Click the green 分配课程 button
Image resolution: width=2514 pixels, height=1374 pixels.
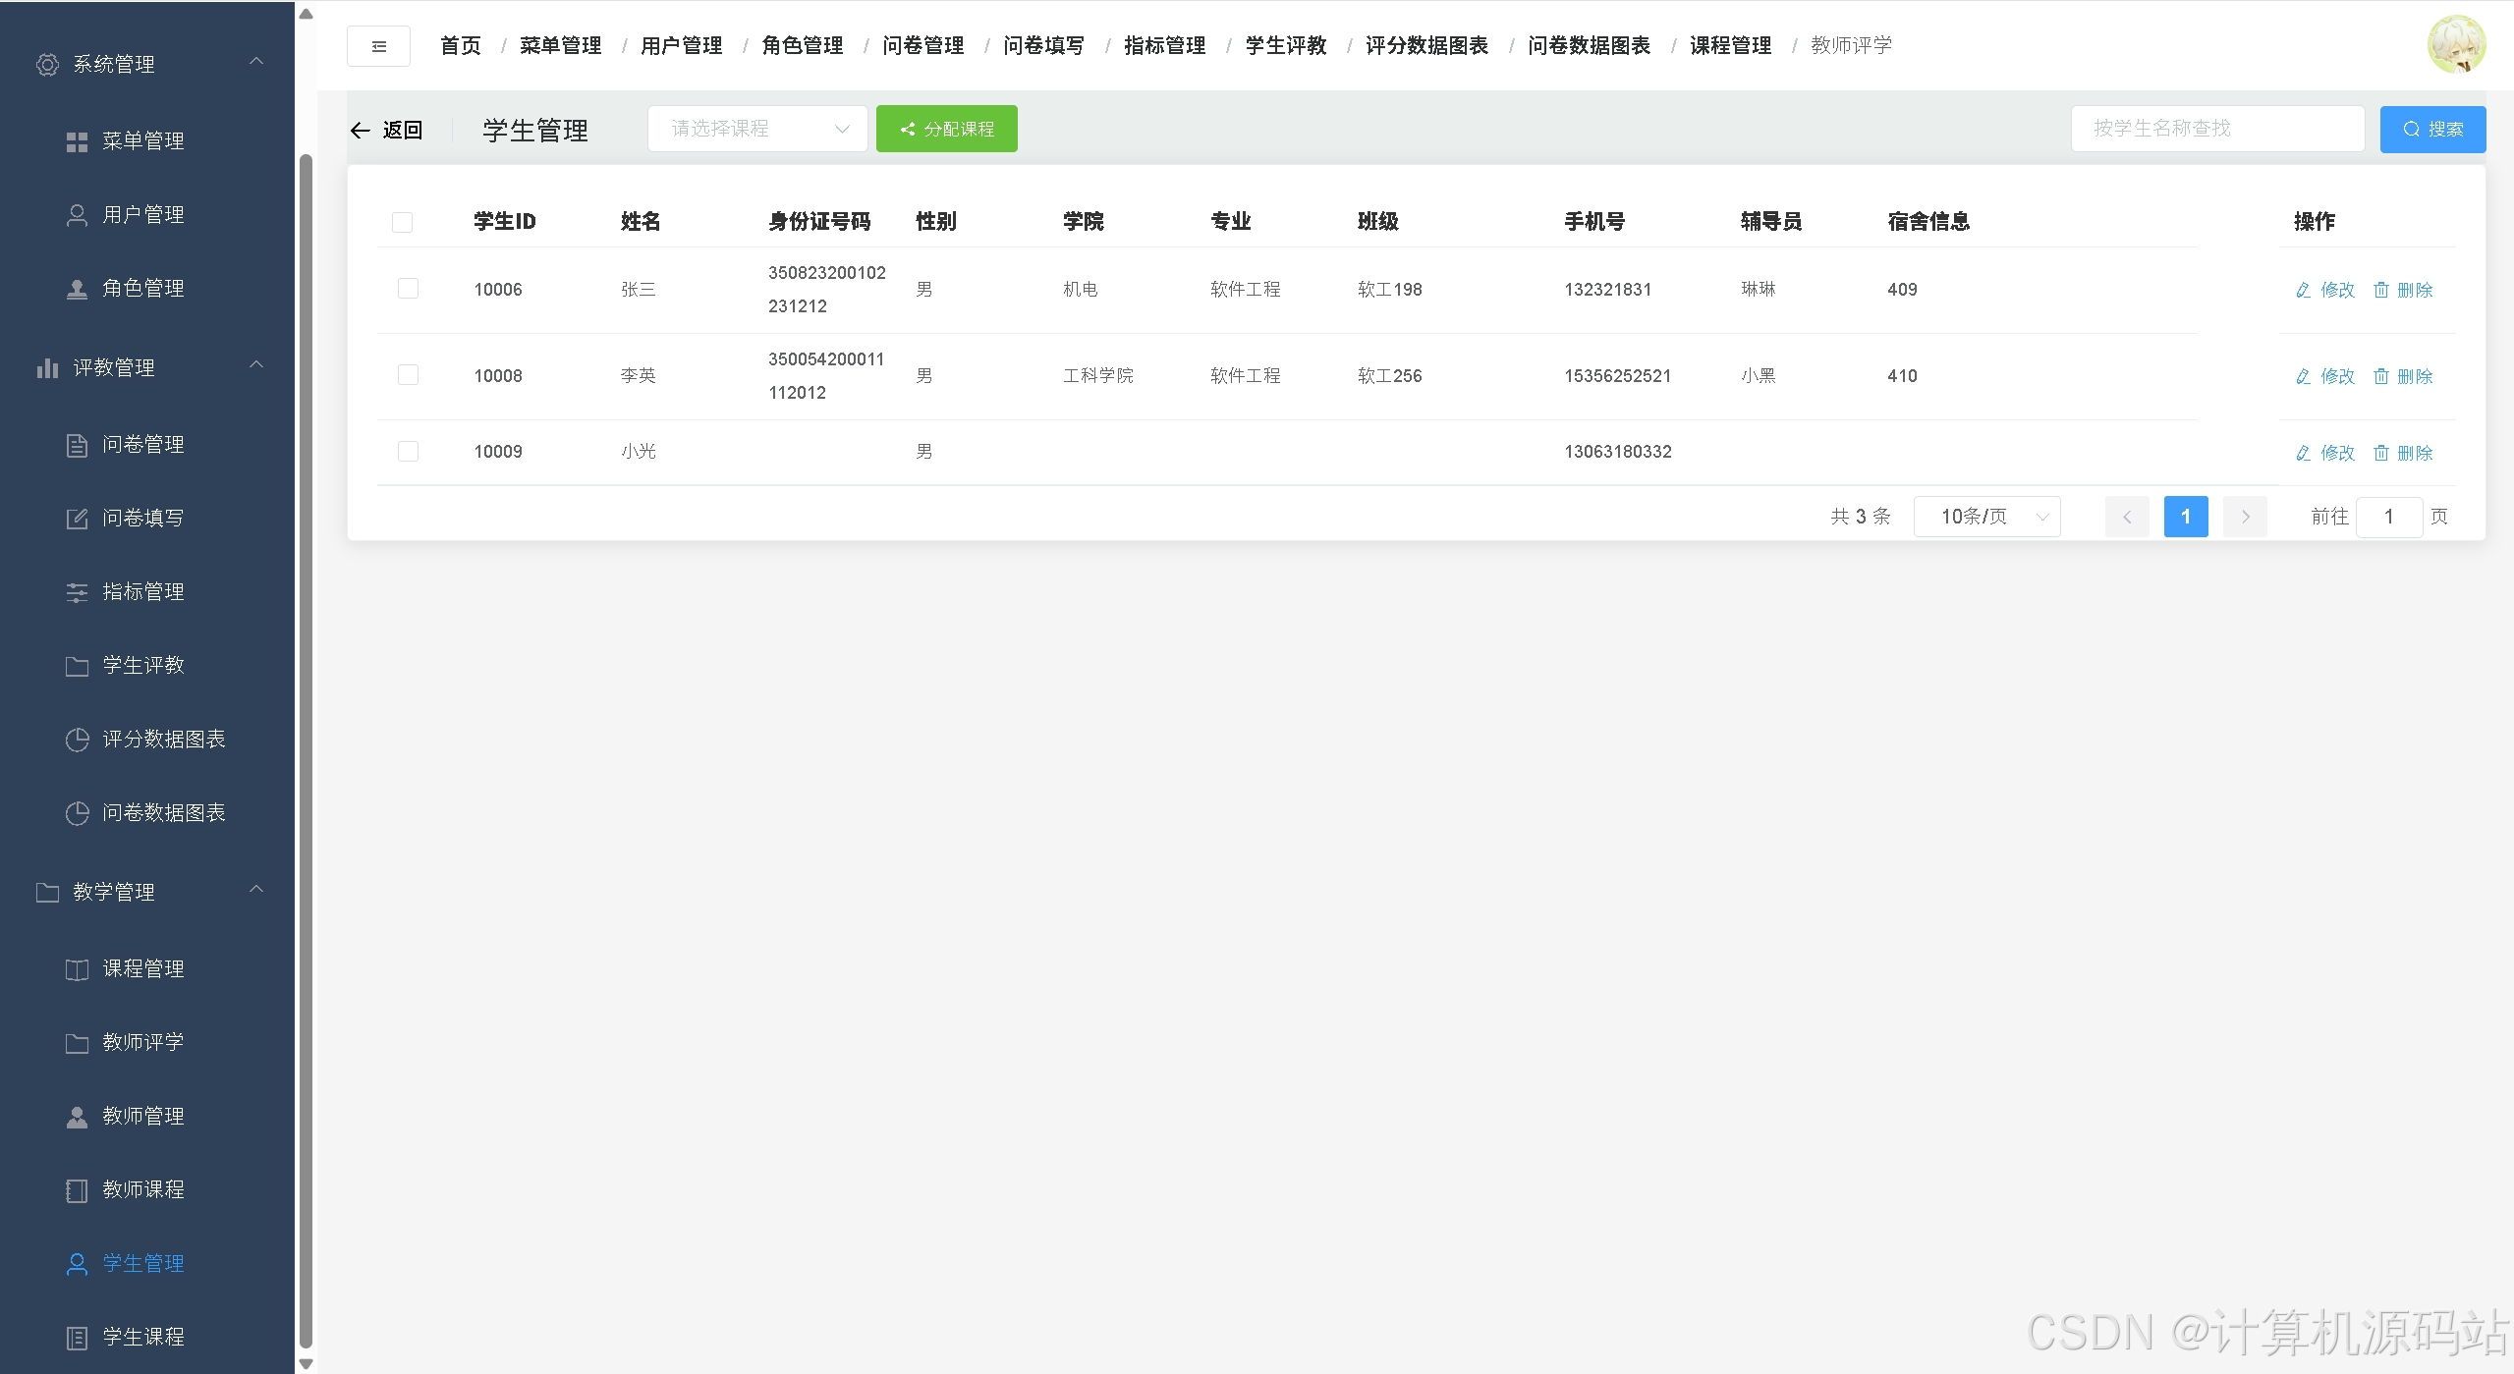click(x=947, y=129)
